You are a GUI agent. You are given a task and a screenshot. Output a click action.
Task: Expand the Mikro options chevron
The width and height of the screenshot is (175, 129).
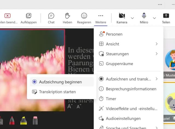point(154,18)
